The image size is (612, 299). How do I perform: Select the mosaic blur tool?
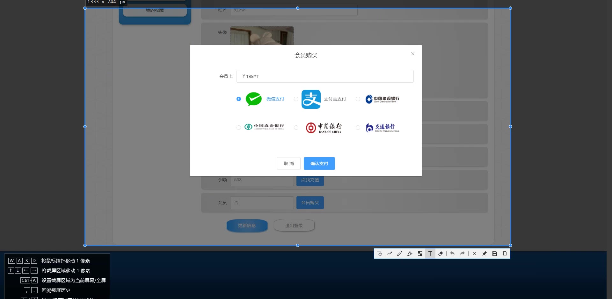(x=420, y=254)
